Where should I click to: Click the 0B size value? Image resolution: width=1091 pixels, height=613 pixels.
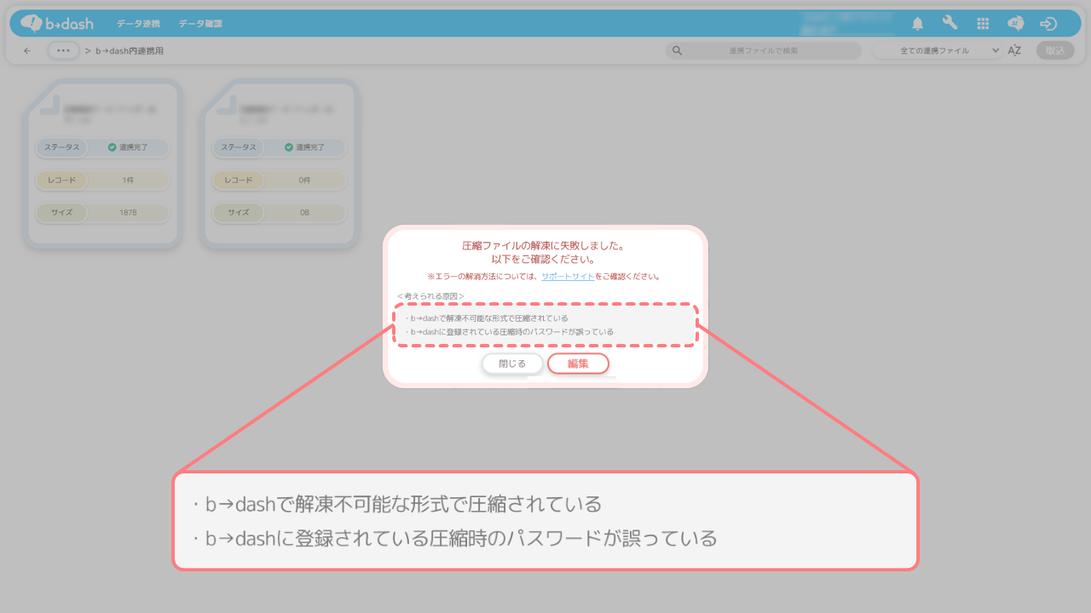304,212
